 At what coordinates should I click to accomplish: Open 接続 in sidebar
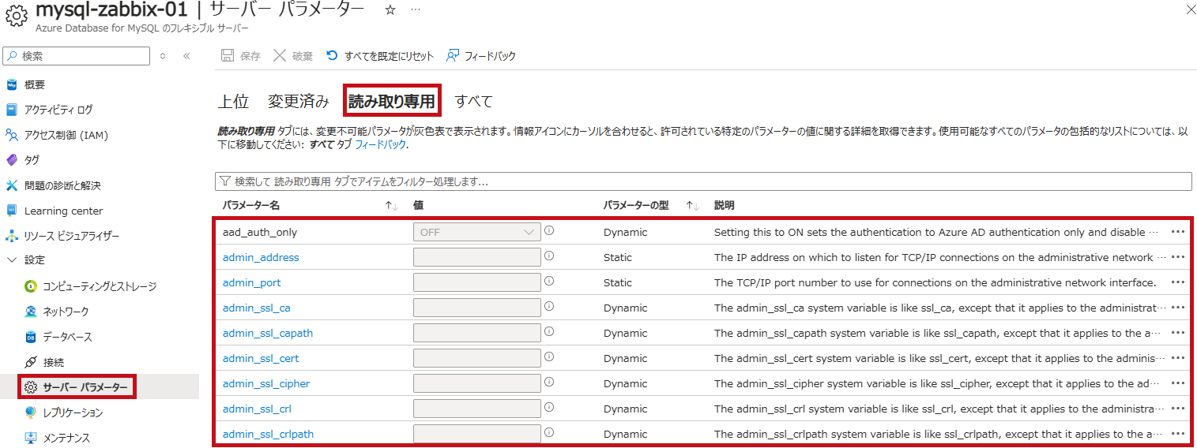click(54, 362)
